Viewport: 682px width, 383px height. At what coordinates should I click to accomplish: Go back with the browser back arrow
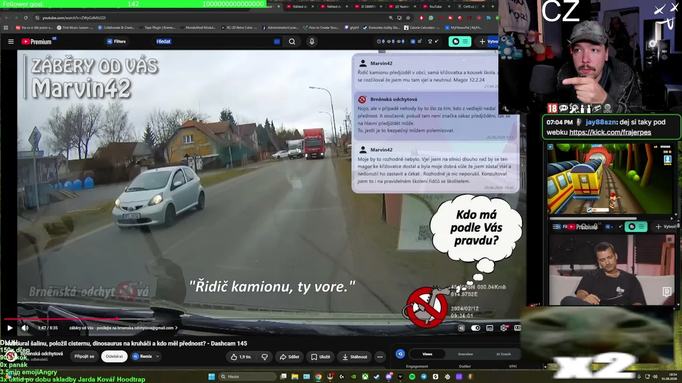pyautogui.click(x=6, y=18)
